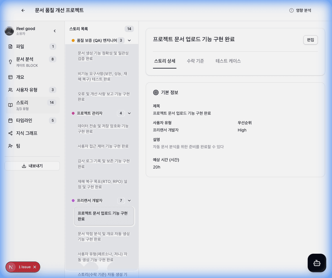Open the 사용자 유형 section
Viewport: 332px width, 278px height.
click(x=27, y=90)
